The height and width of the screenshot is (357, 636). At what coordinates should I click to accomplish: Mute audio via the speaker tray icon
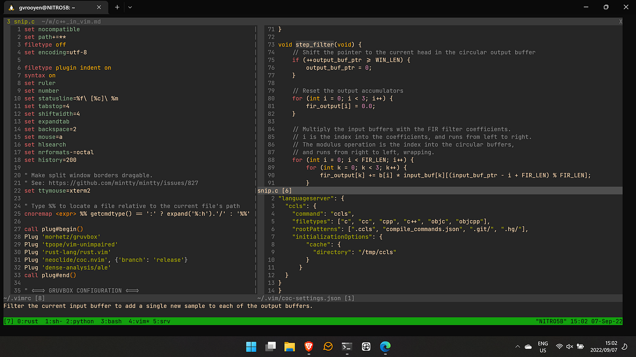[x=570, y=347]
